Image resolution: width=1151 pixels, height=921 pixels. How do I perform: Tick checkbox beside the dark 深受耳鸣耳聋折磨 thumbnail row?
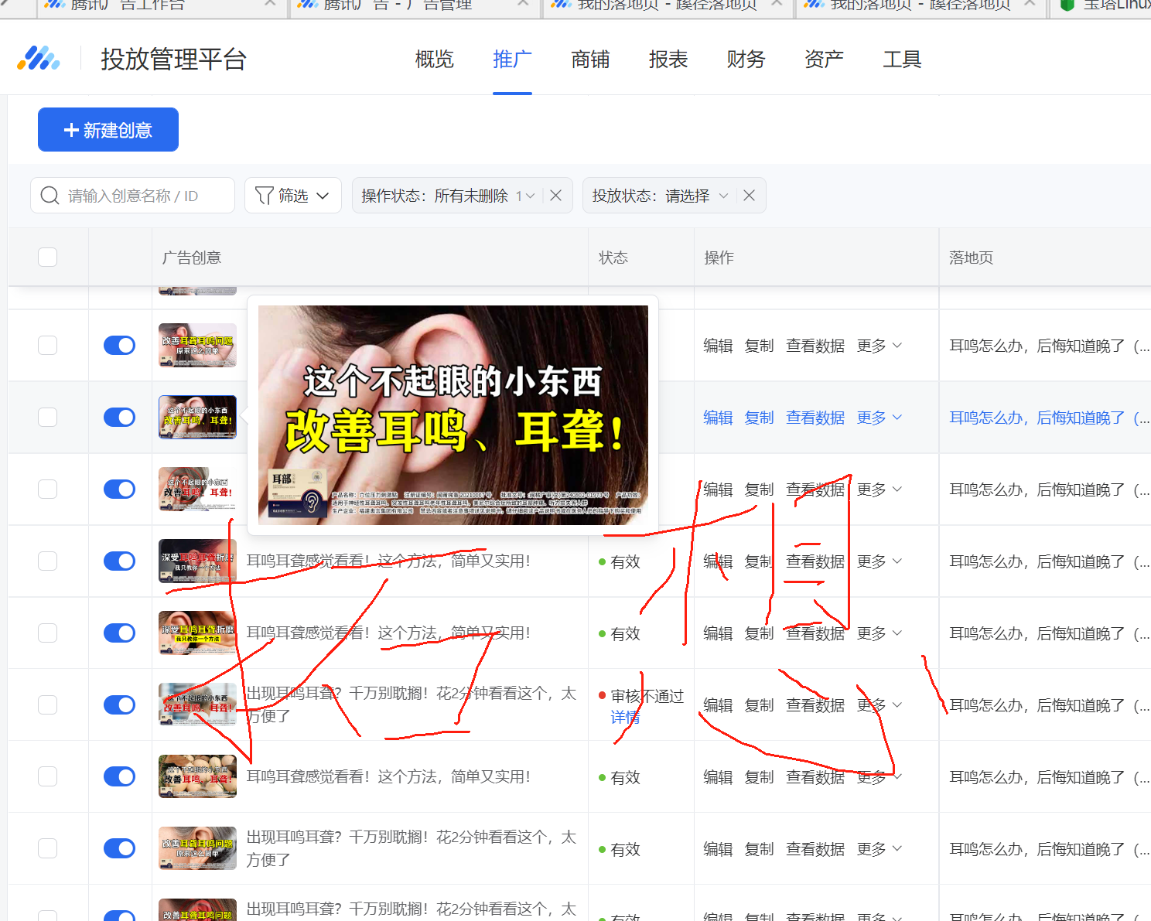pos(48,561)
